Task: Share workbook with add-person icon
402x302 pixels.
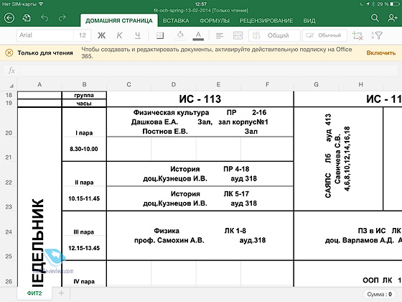Action: point(393,18)
